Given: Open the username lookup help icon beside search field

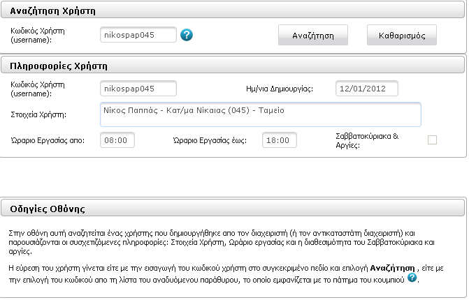Looking at the screenshot, I should (187, 35).
